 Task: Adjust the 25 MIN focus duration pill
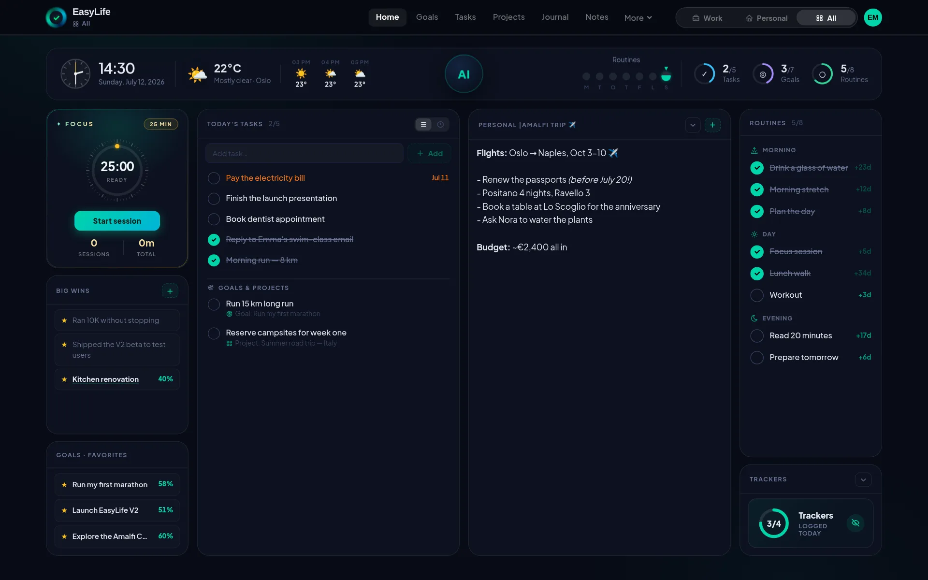(x=160, y=124)
